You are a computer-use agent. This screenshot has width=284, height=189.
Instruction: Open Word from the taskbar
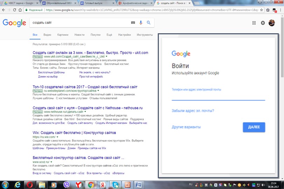click(140, 185)
